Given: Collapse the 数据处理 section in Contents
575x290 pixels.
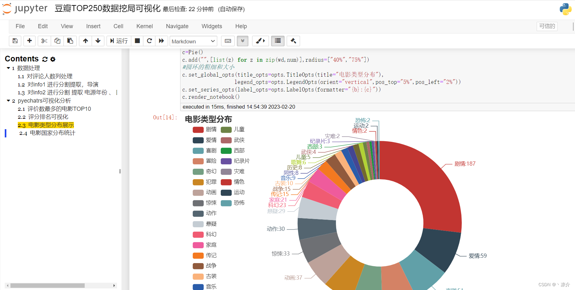Looking at the screenshot, I should pos(9,68).
